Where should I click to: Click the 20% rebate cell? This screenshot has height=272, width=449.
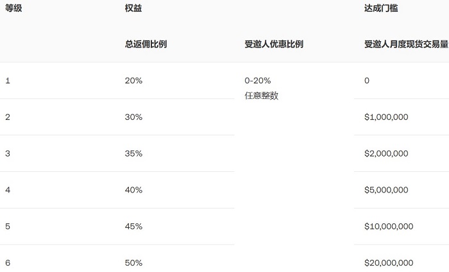click(x=133, y=81)
